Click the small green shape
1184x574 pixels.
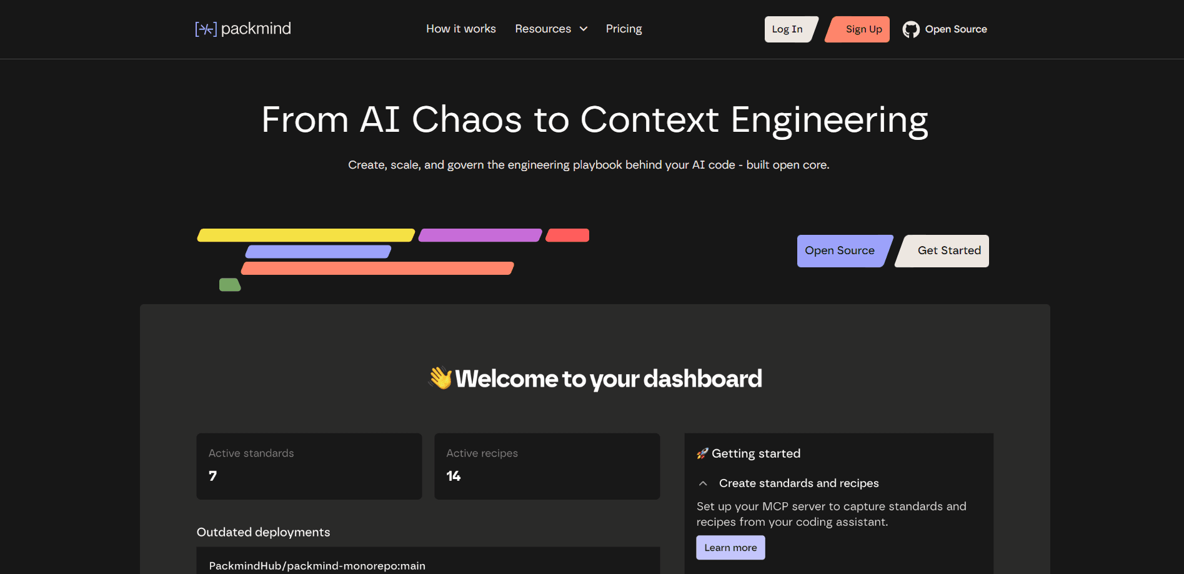[x=230, y=285]
